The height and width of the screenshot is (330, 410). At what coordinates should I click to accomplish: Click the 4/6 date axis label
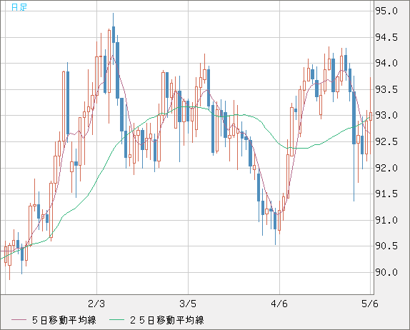click(x=279, y=304)
